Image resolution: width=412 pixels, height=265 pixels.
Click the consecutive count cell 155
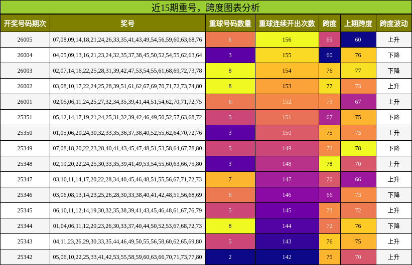(287, 55)
